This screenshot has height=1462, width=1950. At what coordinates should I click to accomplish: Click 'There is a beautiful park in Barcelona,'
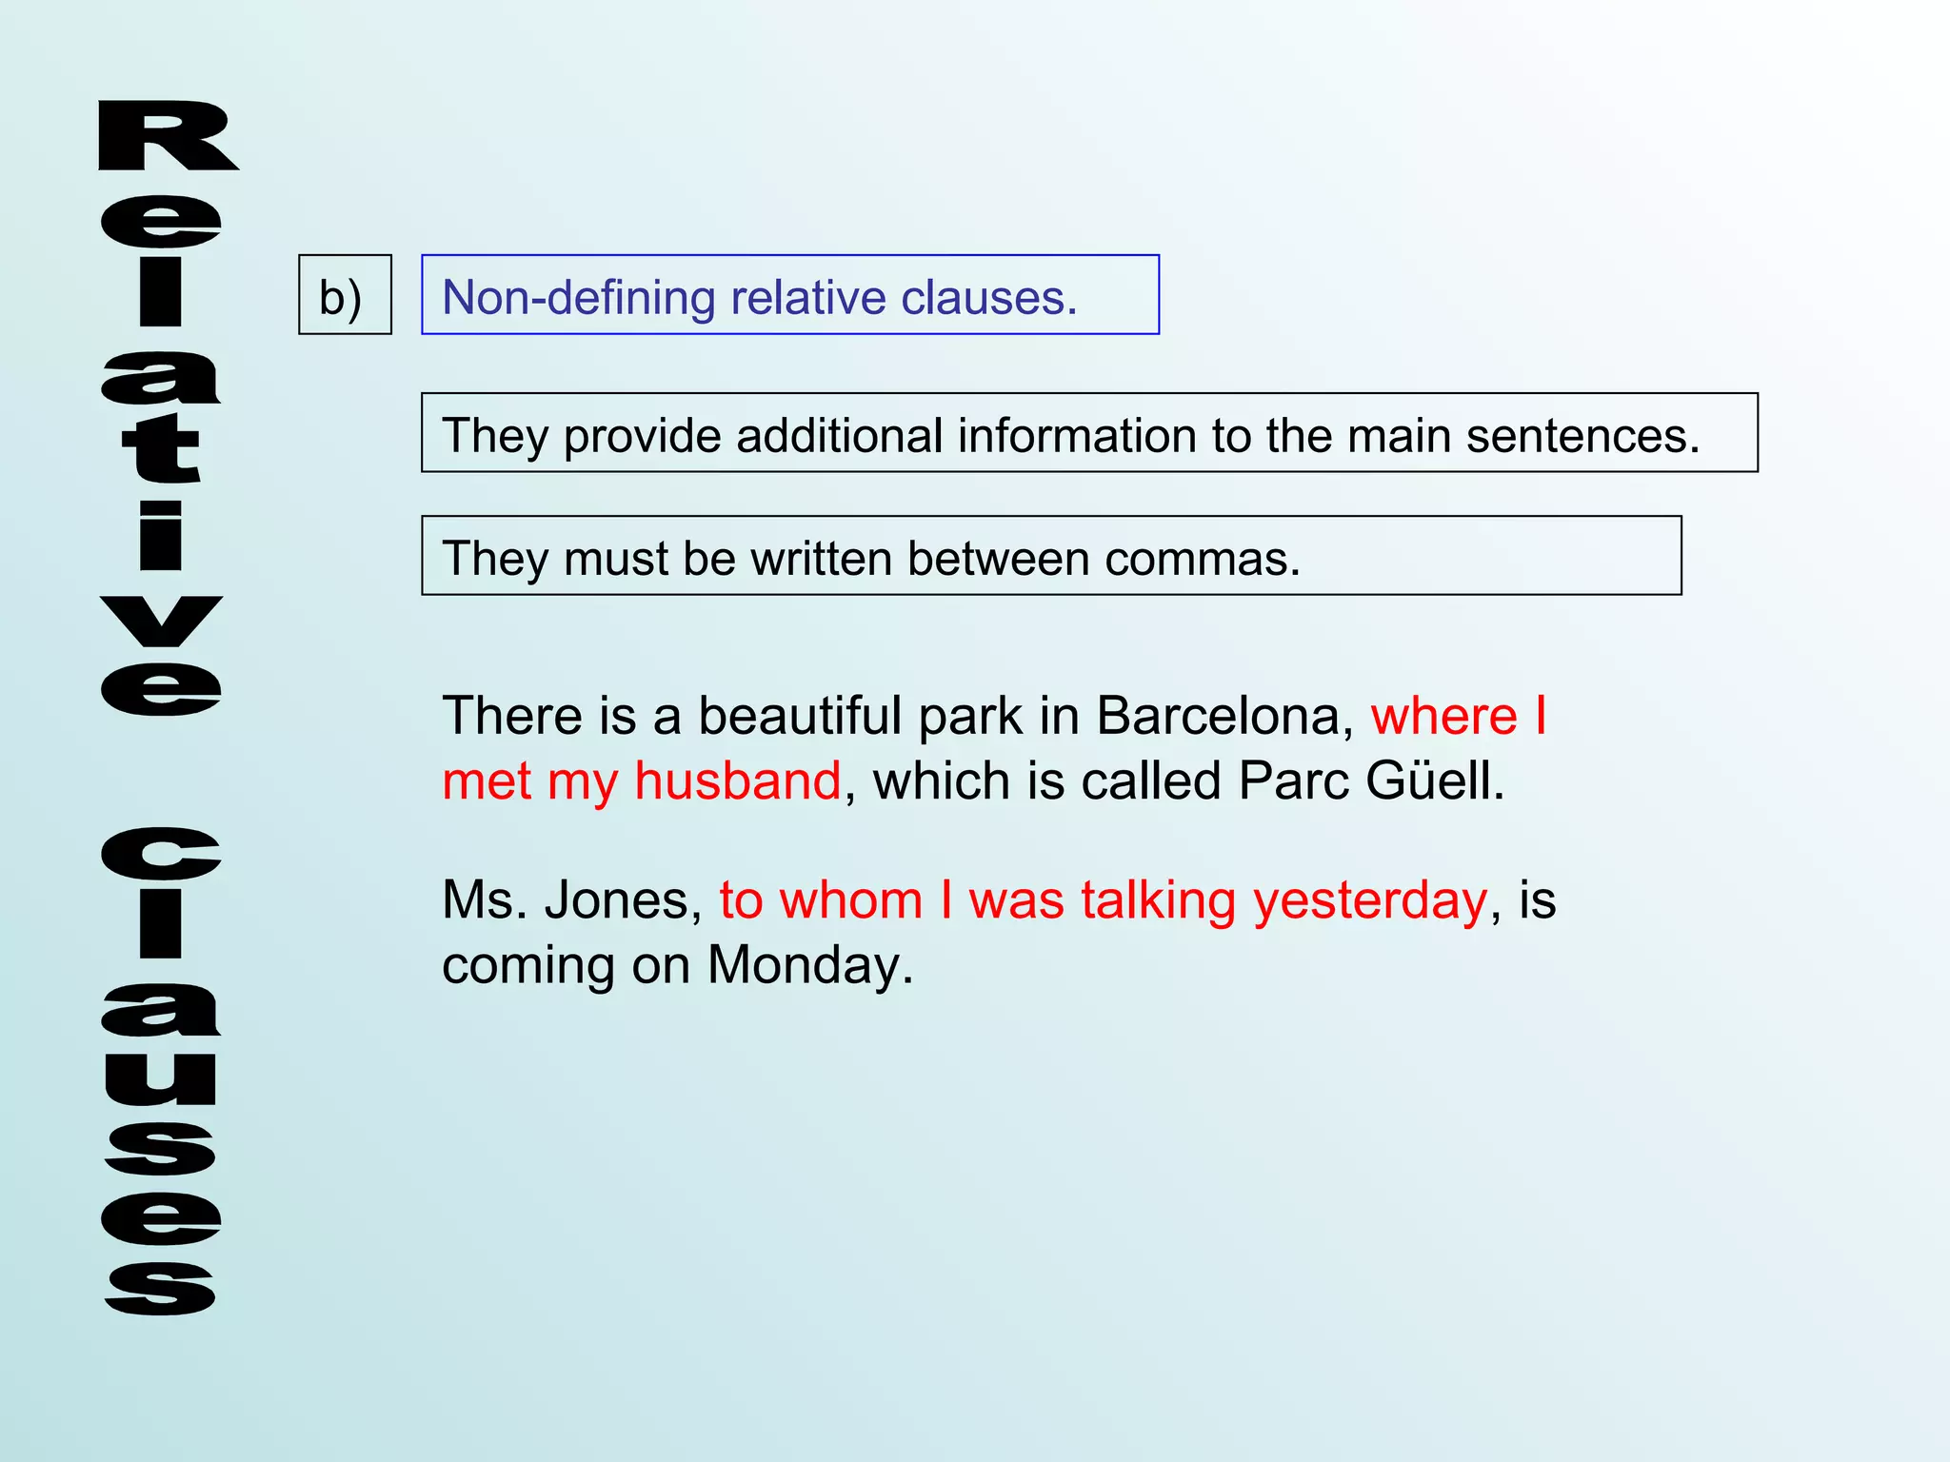point(898,716)
